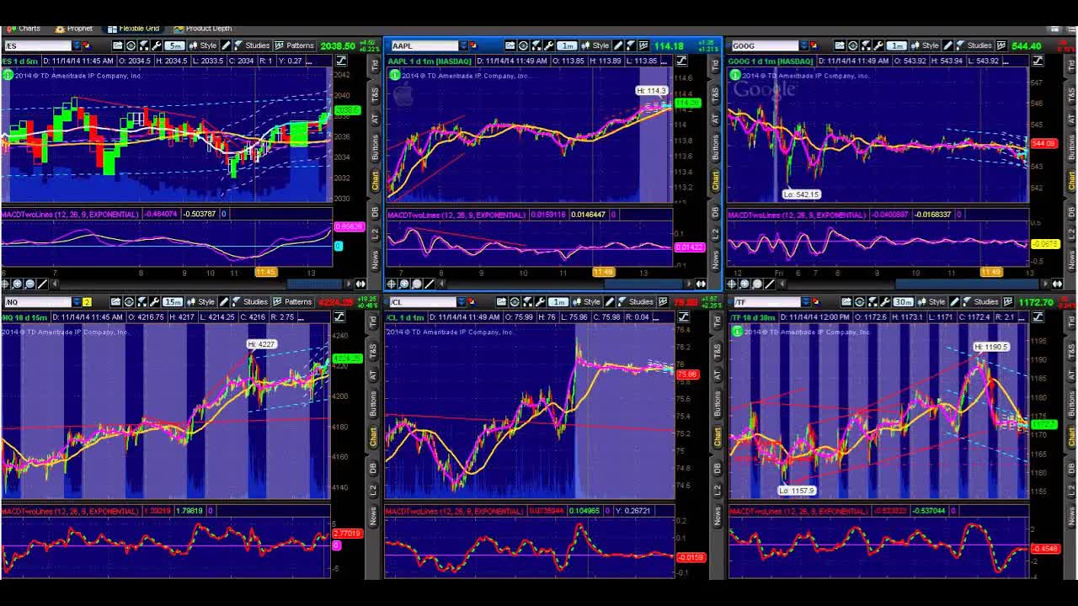This screenshot has width=1078, height=606.
Task: Click the share icon in /ES chart toolbar
Action: (118, 45)
